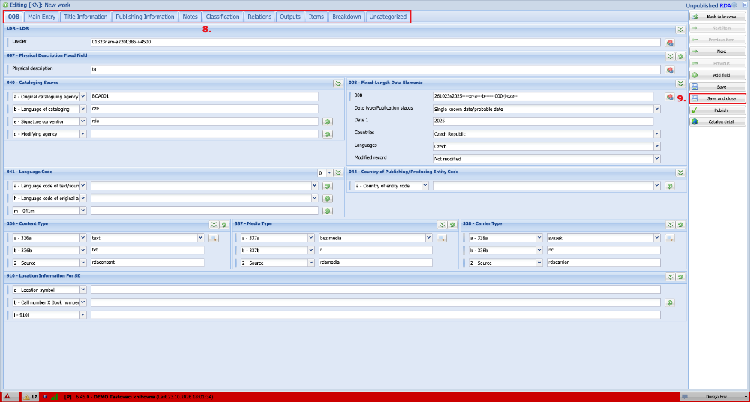Open the Breakdown tab
This screenshot has width=750, height=402.
pyautogui.click(x=346, y=16)
